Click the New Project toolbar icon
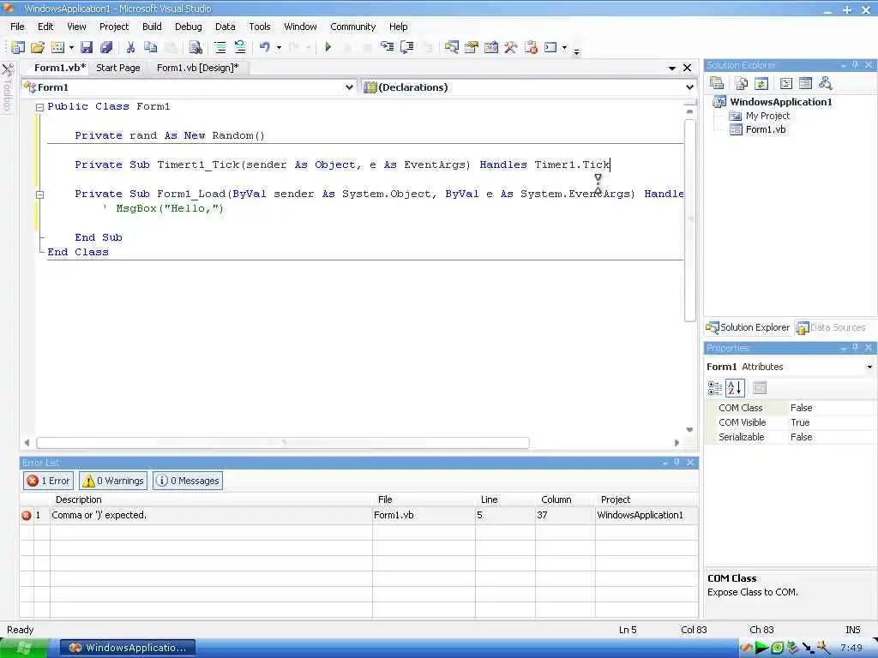878x658 pixels. pos(18,48)
